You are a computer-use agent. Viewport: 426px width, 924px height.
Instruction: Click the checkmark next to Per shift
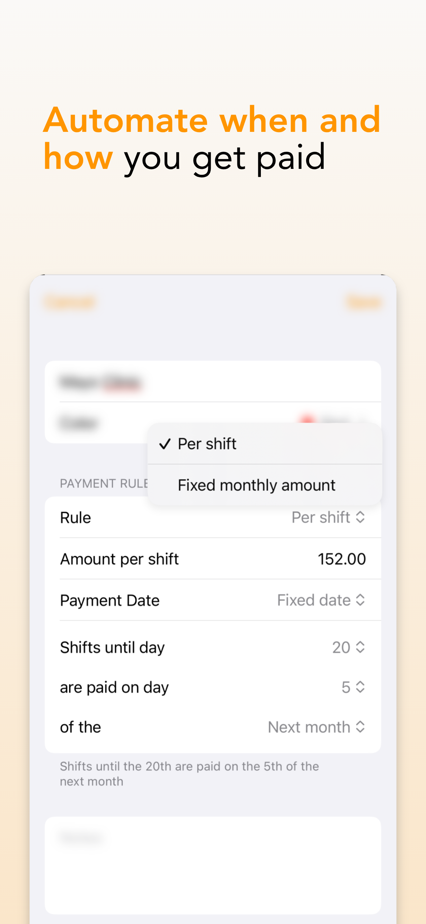165,444
